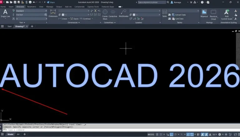The width and height of the screenshot is (240, 137).
Task: Expand the Centerlines panel dropdown
Action: point(110,23)
